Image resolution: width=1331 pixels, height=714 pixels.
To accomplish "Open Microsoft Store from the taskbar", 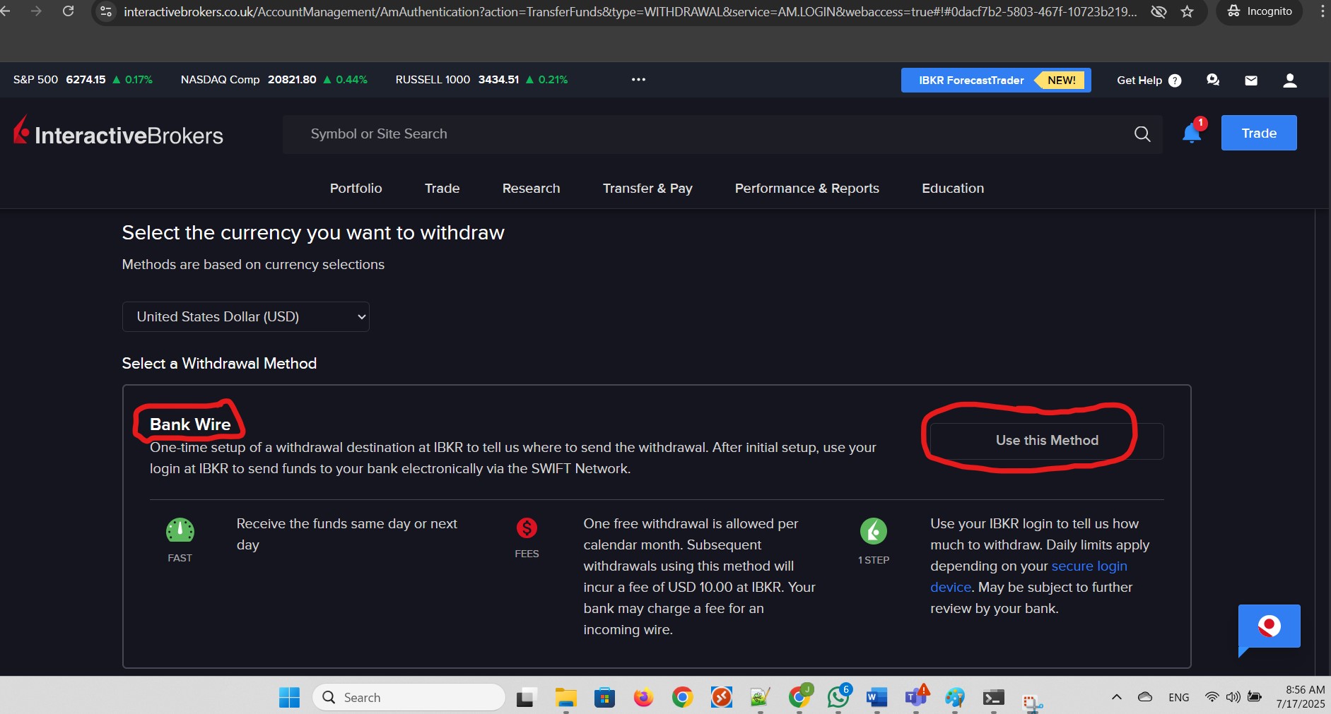I will point(604,698).
